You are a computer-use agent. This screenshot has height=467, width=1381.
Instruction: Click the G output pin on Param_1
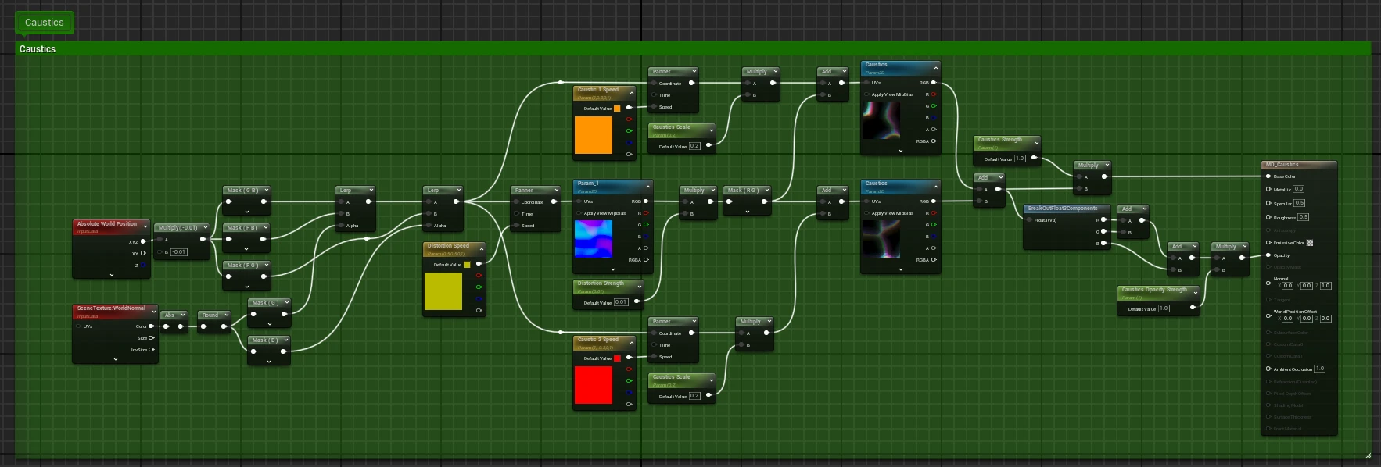pos(646,225)
